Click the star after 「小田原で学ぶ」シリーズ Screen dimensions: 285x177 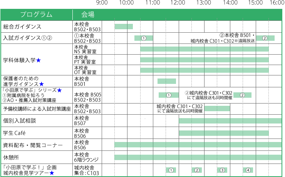click(x=59, y=90)
